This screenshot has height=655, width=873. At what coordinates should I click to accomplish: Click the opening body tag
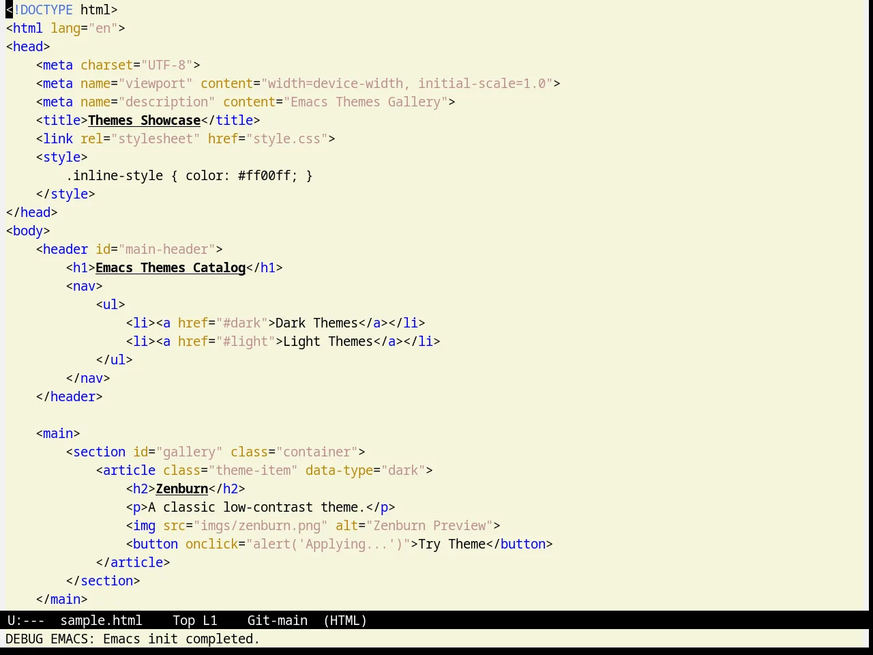(28, 231)
